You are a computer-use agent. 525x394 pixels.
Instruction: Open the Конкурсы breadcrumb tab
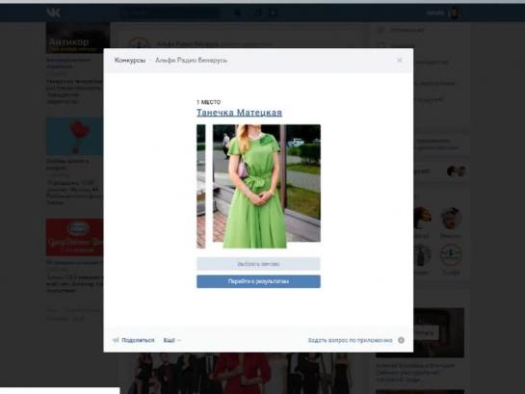(x=130, y=61)
